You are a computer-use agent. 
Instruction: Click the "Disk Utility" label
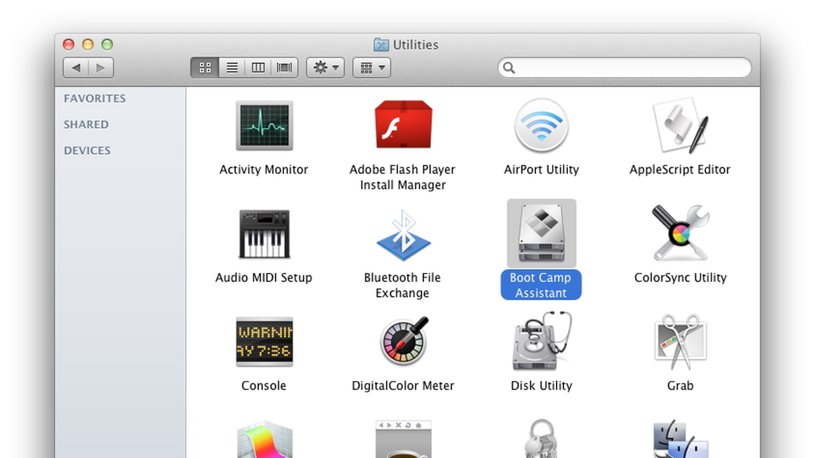[541, 385]
